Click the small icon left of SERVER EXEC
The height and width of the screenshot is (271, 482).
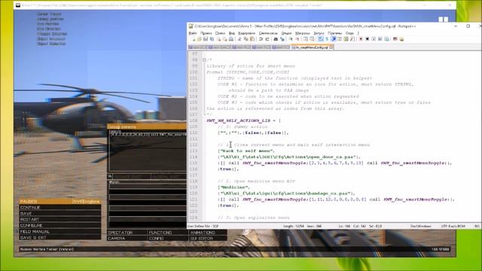point(110,176)
